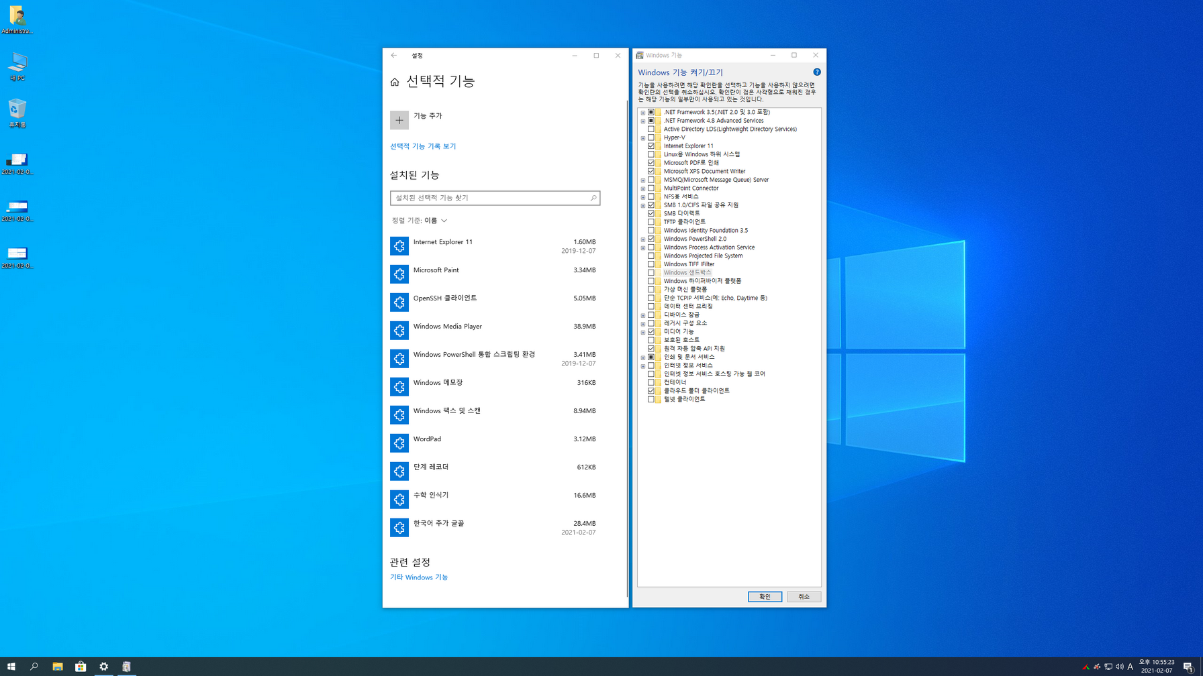The width and height of the screenshot is (1203, 676).
Task: Select the Windows PowerShell 통합 스크립팅 환경 icon
Action: tap(399, 359)
